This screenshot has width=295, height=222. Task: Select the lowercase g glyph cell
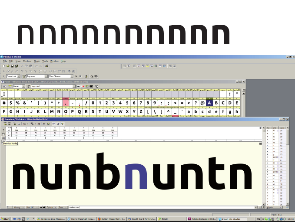click(230, 111)
